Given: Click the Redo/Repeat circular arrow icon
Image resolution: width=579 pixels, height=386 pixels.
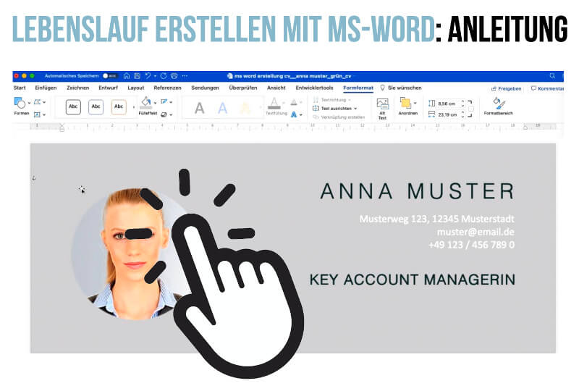Looking at the screenshot, I should [164, 76].
